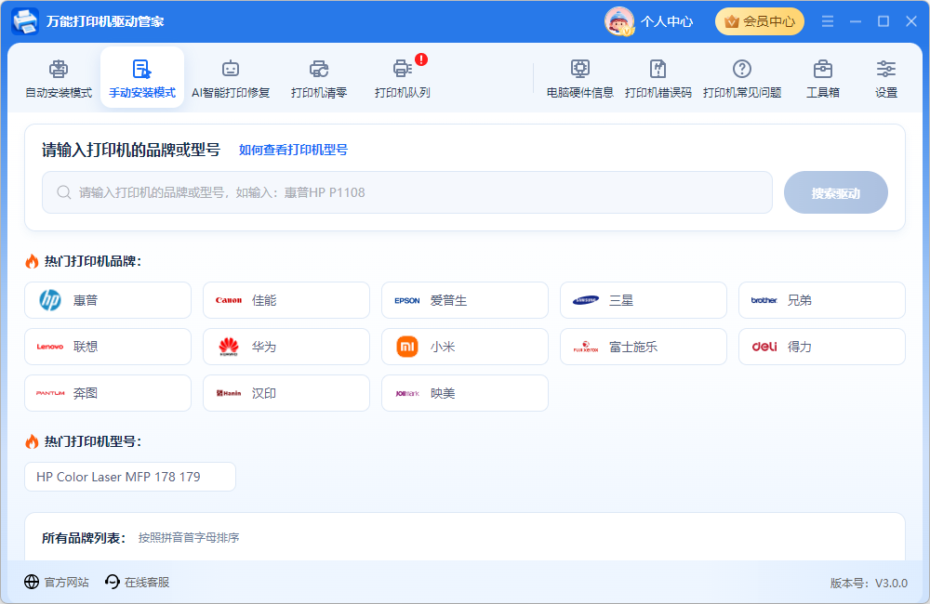Image resolution: width=930 pixels, height=604 pixels.
Task: Select the 佳能 Canon brand tile
Action: point(286,300)
